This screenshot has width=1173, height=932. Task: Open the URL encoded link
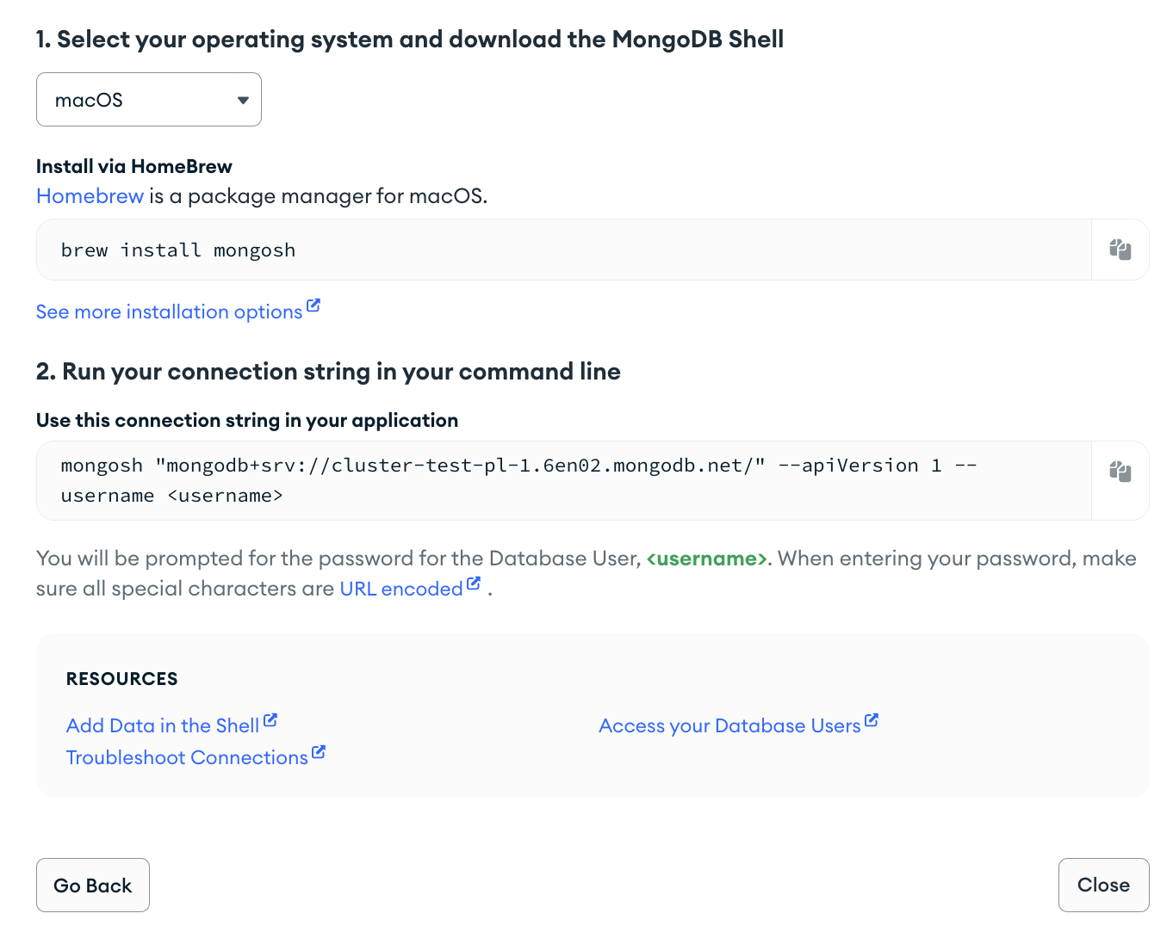(x=410, y=588)
